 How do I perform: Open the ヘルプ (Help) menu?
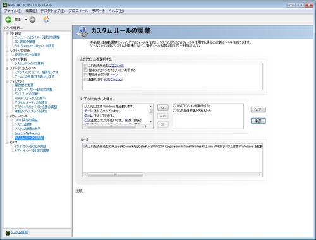pyautogui.click(x=116, y=11)
